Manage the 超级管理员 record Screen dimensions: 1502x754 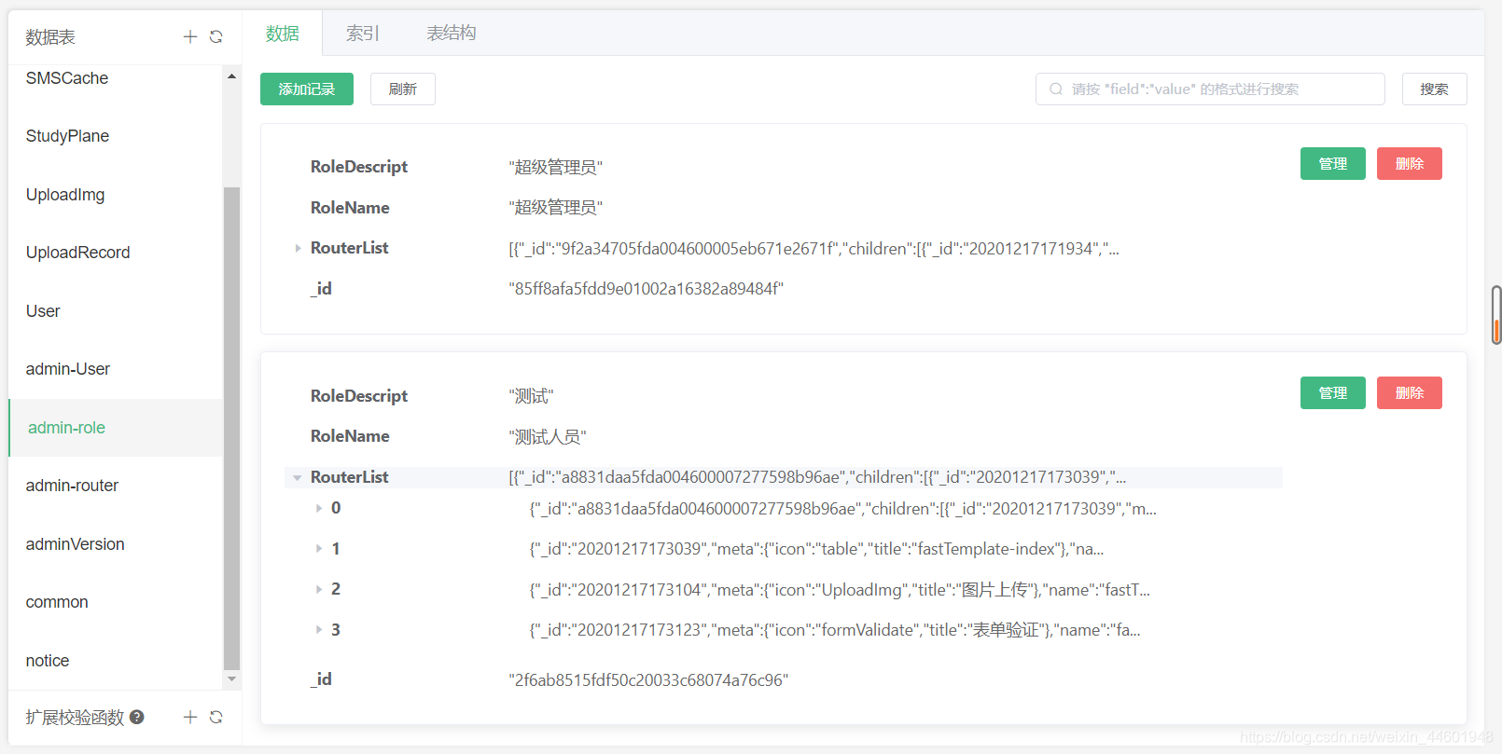point(1333,164)
